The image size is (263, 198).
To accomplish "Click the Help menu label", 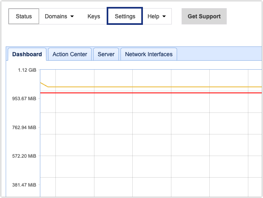I will (x=153, y=16).
